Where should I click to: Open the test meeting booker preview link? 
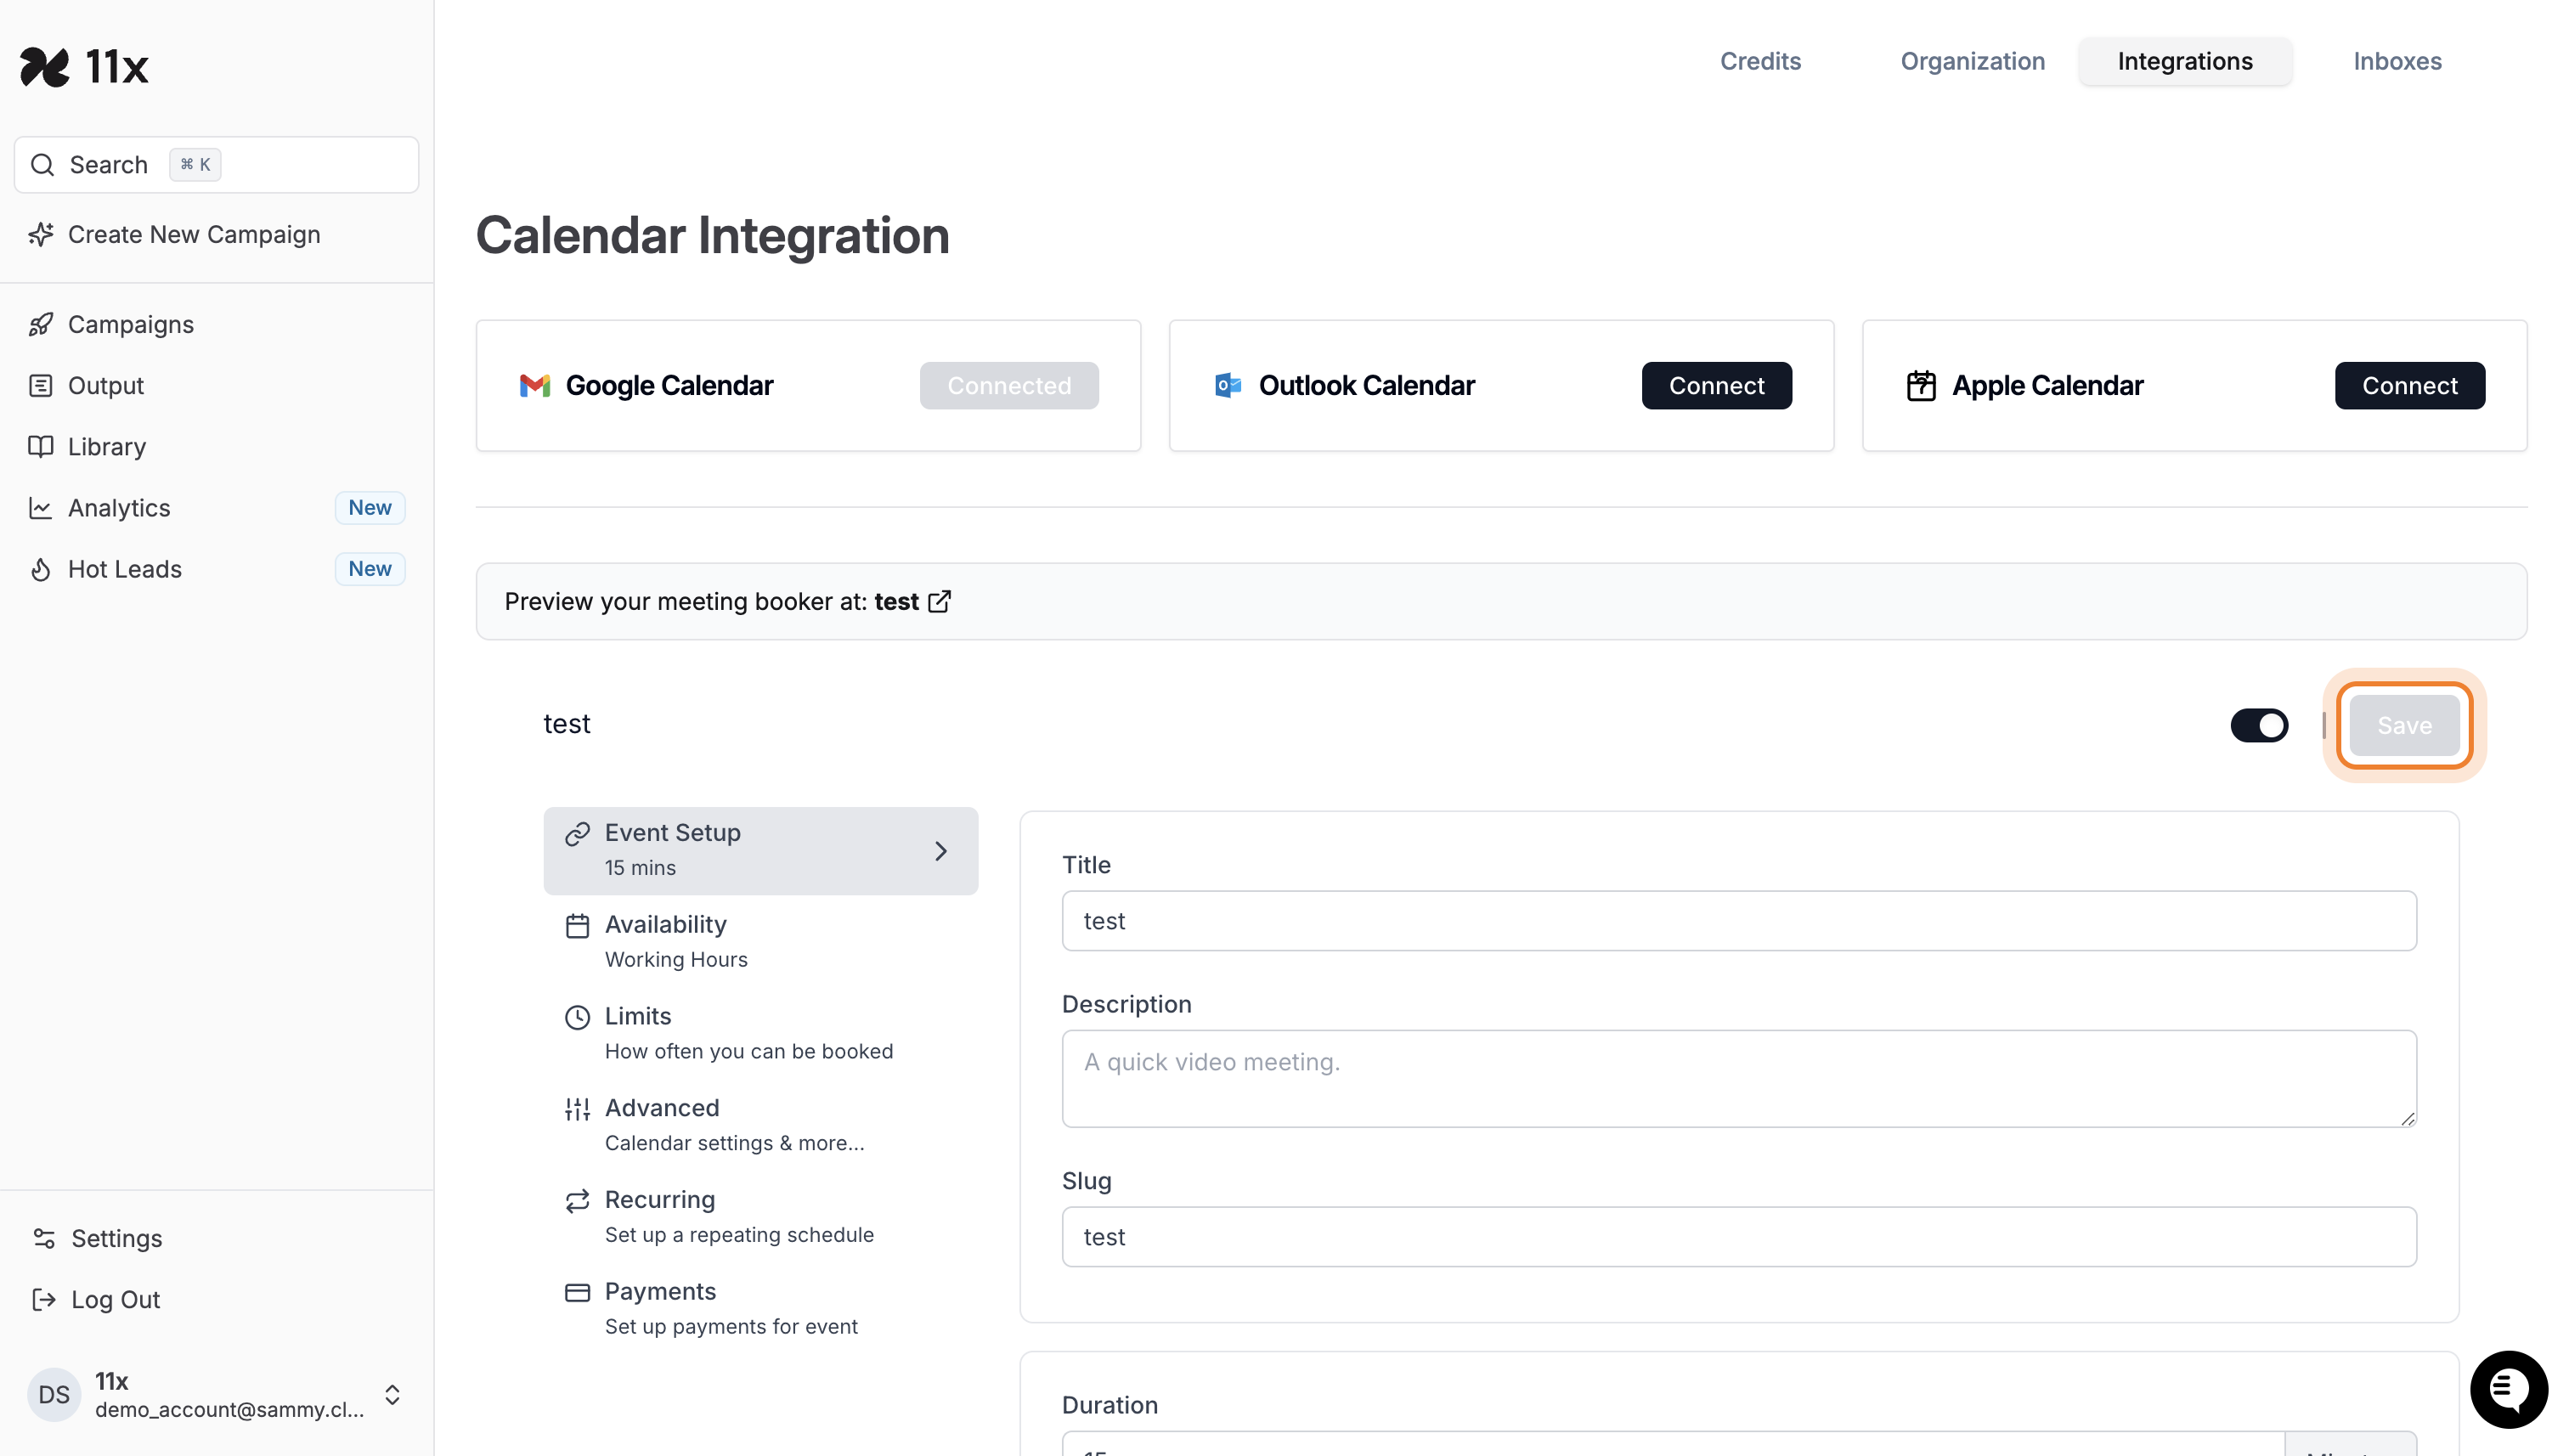click(x=896, y=601)
